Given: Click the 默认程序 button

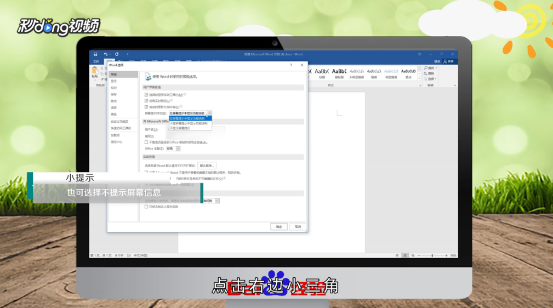Looking at the screenshot, I should (207, 166).
